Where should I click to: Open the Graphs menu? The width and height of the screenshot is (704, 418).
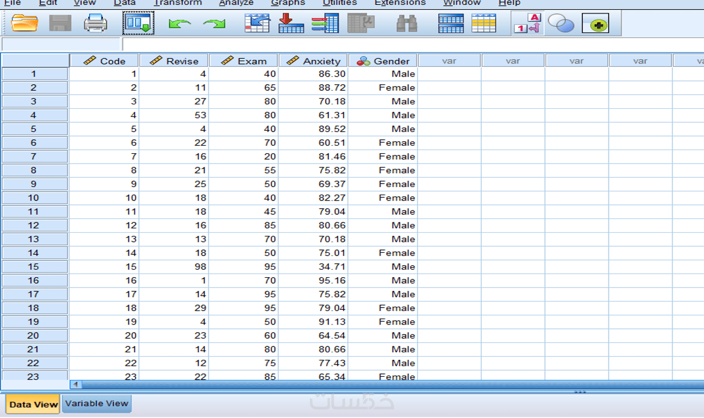(288, 3)
